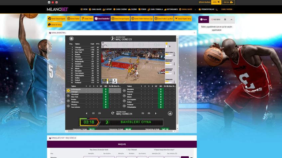Open the MilanoBet logo home link
The height and width of the screenshot is (158, 282).
(58, 9)
